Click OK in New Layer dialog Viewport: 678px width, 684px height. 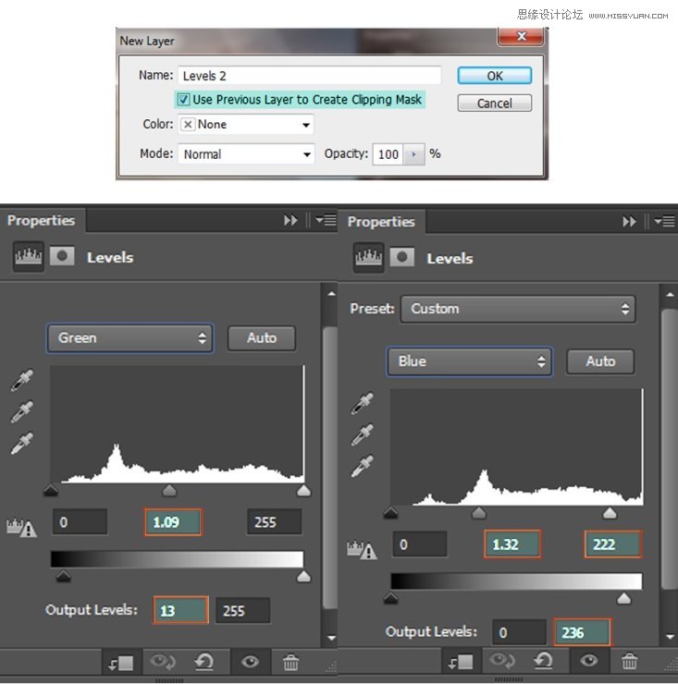495,76
